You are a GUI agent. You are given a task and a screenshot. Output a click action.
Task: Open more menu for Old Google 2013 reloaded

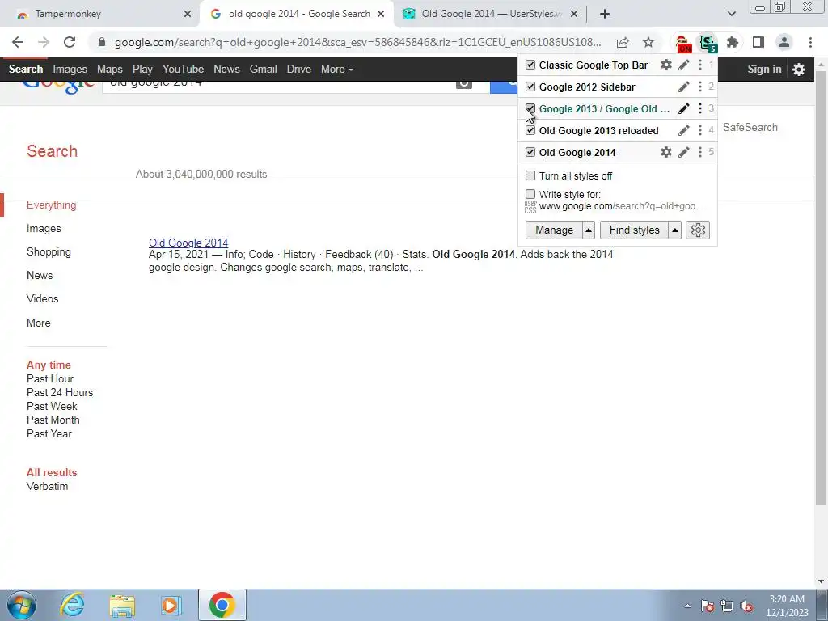tap(700, 130)
